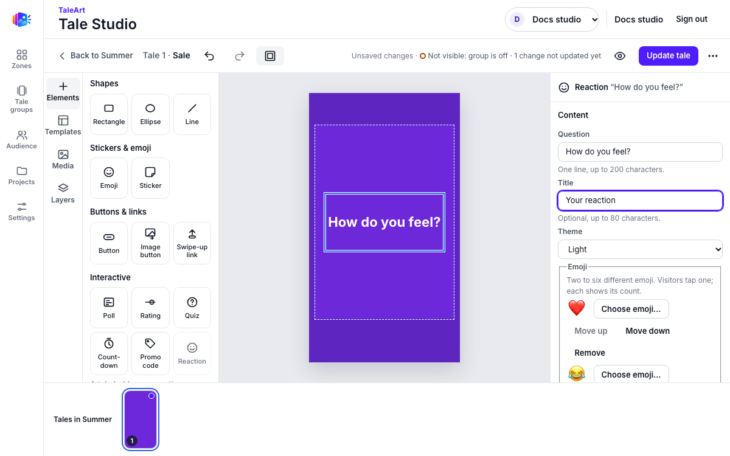The height and width of the screenshot is (456, 730).
Task: Add a Promo code element
Action: (150, 353)
